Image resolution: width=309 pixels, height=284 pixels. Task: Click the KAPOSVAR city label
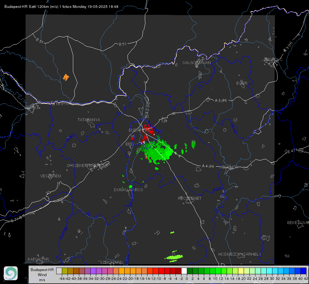point(38,259)
